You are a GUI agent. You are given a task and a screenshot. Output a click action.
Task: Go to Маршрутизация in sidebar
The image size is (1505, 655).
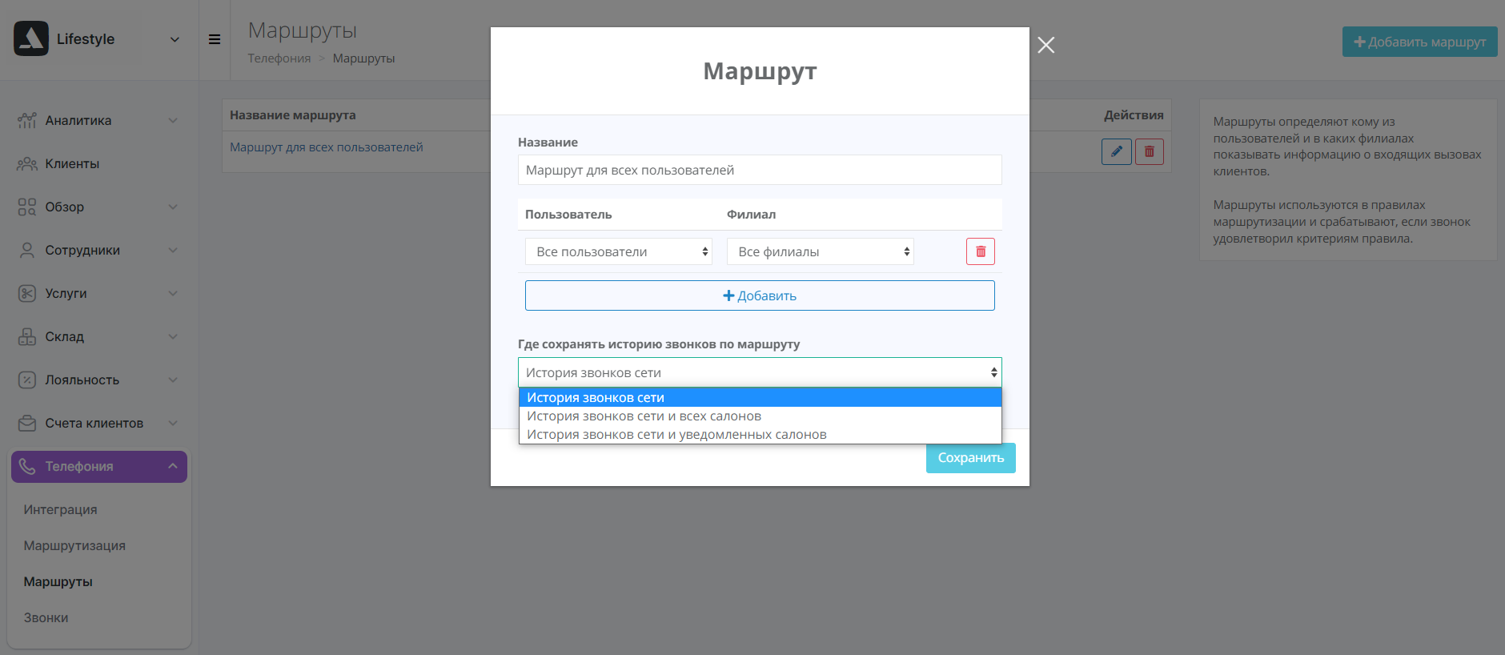click(x=74, y=545)
